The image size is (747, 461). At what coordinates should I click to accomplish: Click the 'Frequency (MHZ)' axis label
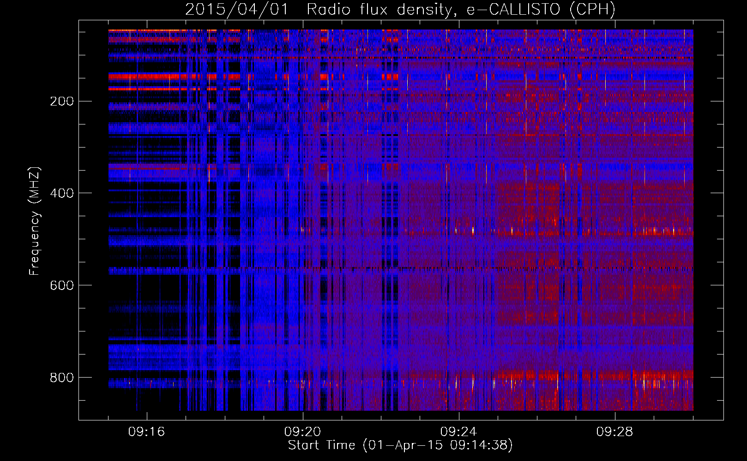click(35, 221)
